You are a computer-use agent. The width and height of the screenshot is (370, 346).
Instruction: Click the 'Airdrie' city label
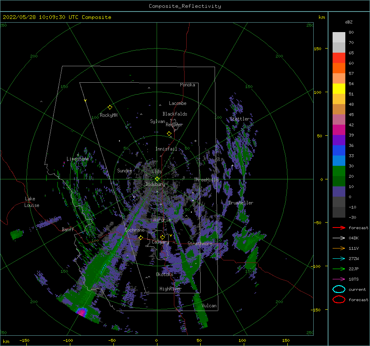(162, 220)
